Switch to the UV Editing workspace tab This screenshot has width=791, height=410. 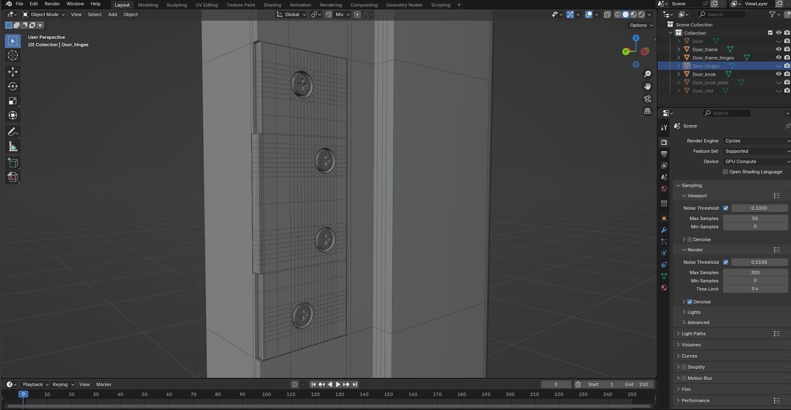(207, 5)
